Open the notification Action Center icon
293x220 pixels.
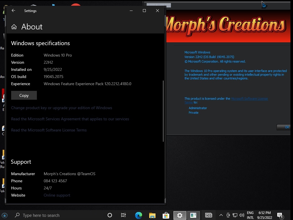280,215
